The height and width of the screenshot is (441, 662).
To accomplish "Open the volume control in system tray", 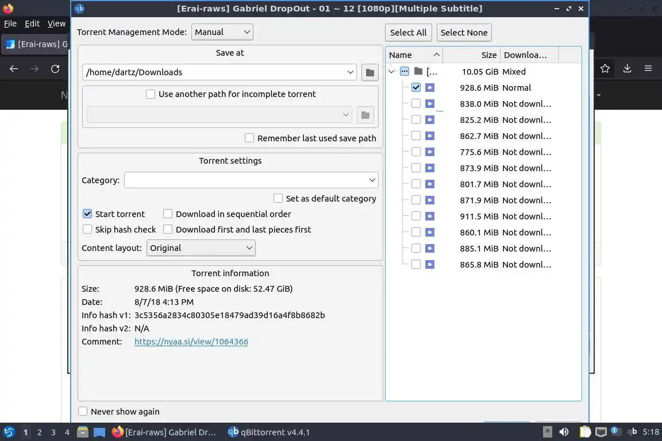I will [564, 432].
